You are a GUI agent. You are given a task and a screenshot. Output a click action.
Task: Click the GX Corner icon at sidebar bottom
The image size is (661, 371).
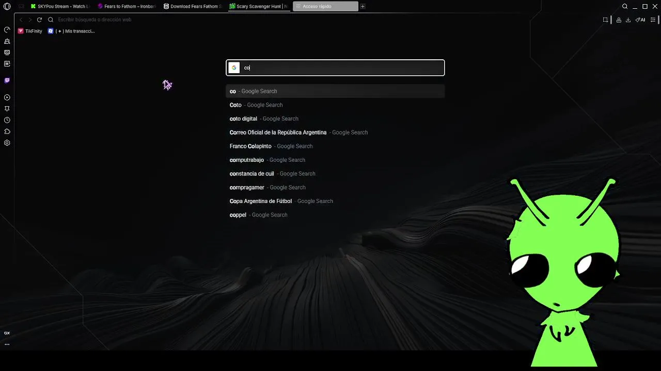[x=7, y=333]
